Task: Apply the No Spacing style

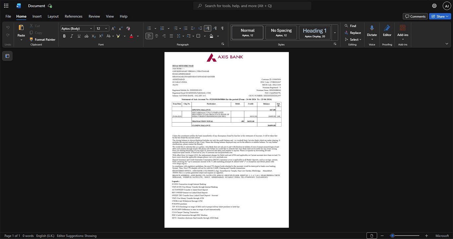Action: pyautogui.click(x=281, y=32)
